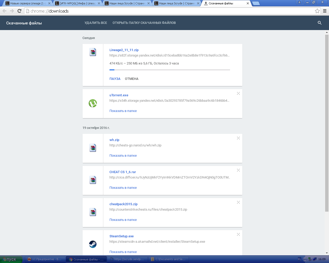Click the search icon in downloads header
The image size is (329, 263).
(319, 23)
